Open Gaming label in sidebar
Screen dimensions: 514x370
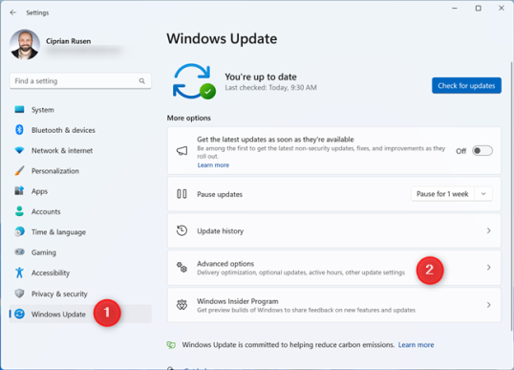coord(44,252)
